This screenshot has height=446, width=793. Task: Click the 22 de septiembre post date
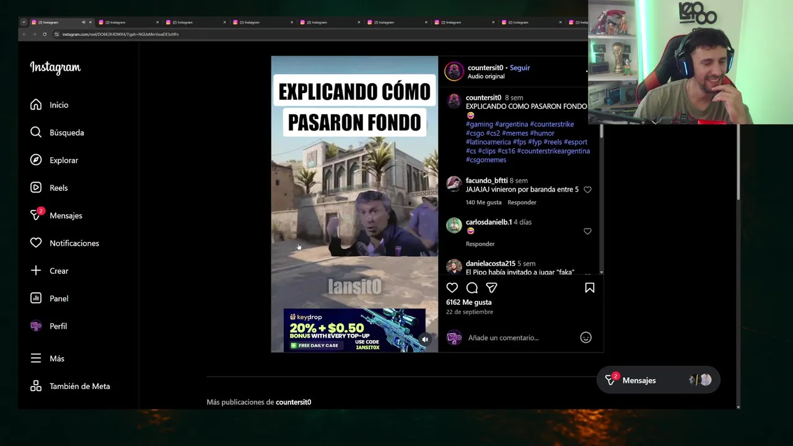pyautogui.click(x=470, y=312)
